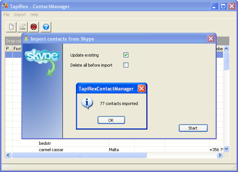Click the vertical scrollbar down arrow
This screenshot has height=172, width=238.
point(226,149)
